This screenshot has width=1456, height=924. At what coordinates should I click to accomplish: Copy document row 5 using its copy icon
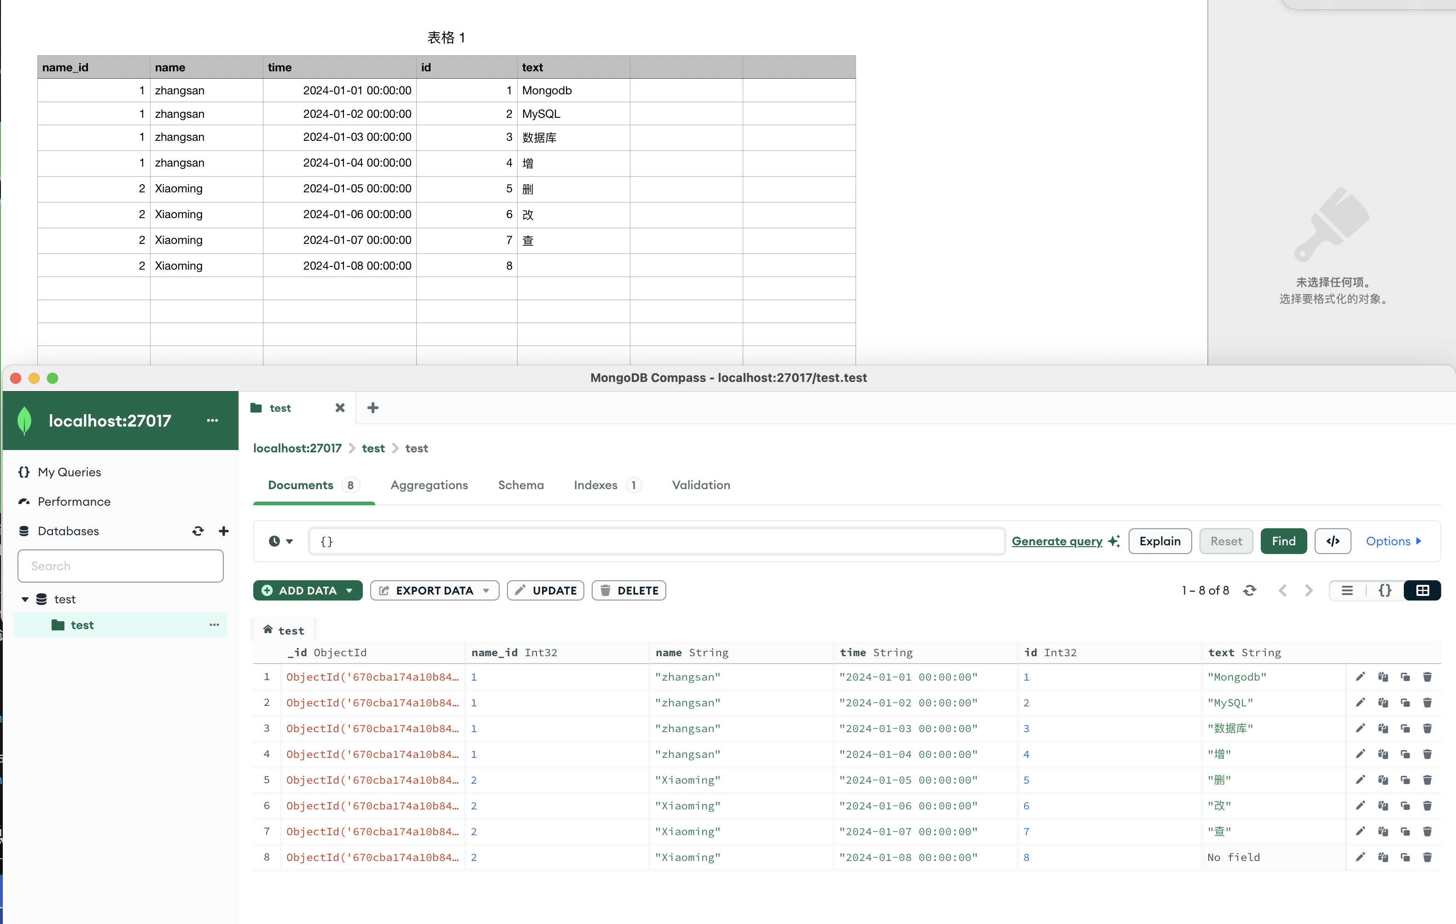pyautogui.click(x=1383, y=780)
